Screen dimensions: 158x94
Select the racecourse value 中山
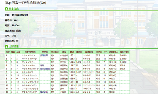pos(16,20)
